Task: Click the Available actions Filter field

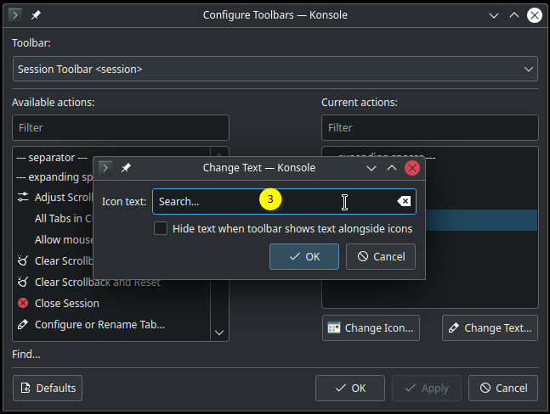Action: pos(121,128)
